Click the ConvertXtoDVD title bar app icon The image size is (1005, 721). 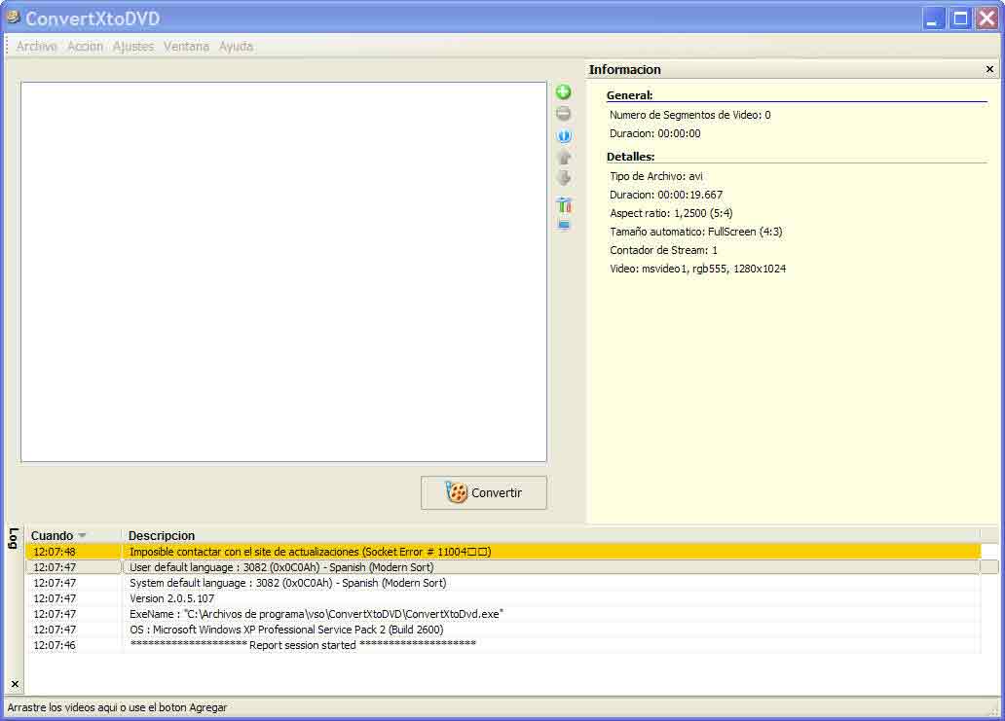tap(13, 18)
